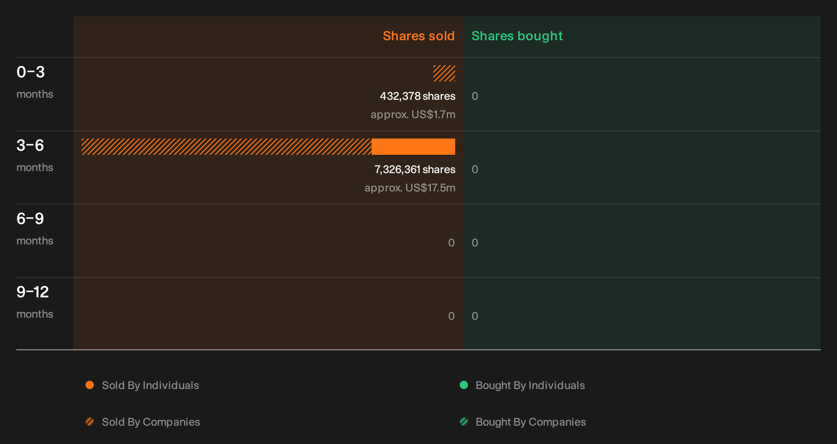The width and height of the screenshot is (837, 444).
Task: Toggle the Sold By Individuals legend label
Action: click(x=150, y=385)
